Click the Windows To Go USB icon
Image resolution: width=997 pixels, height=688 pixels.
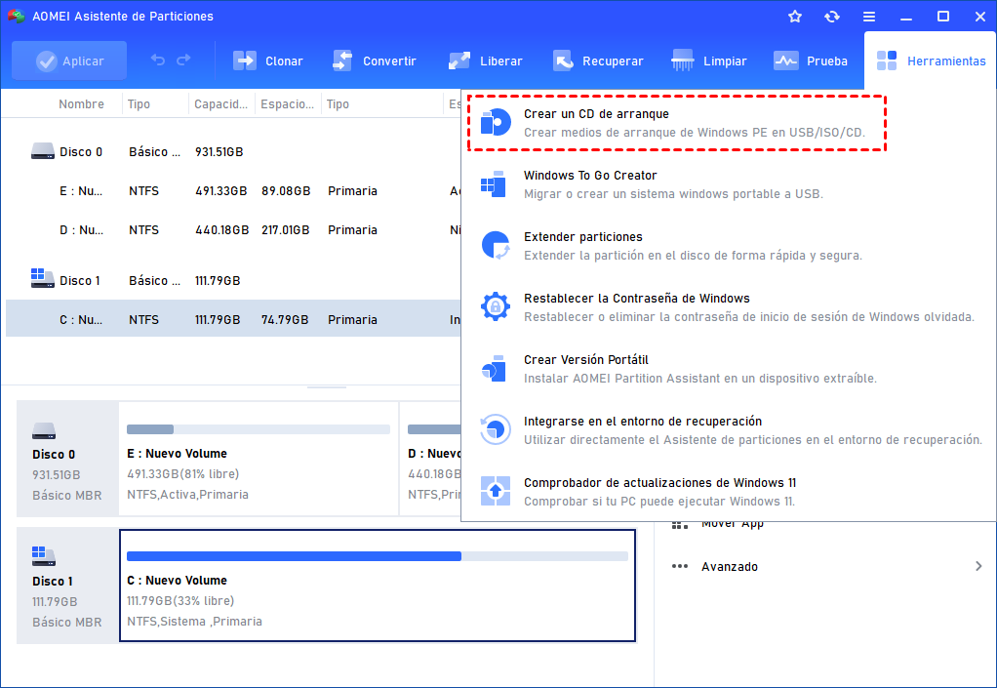[494, 183]
